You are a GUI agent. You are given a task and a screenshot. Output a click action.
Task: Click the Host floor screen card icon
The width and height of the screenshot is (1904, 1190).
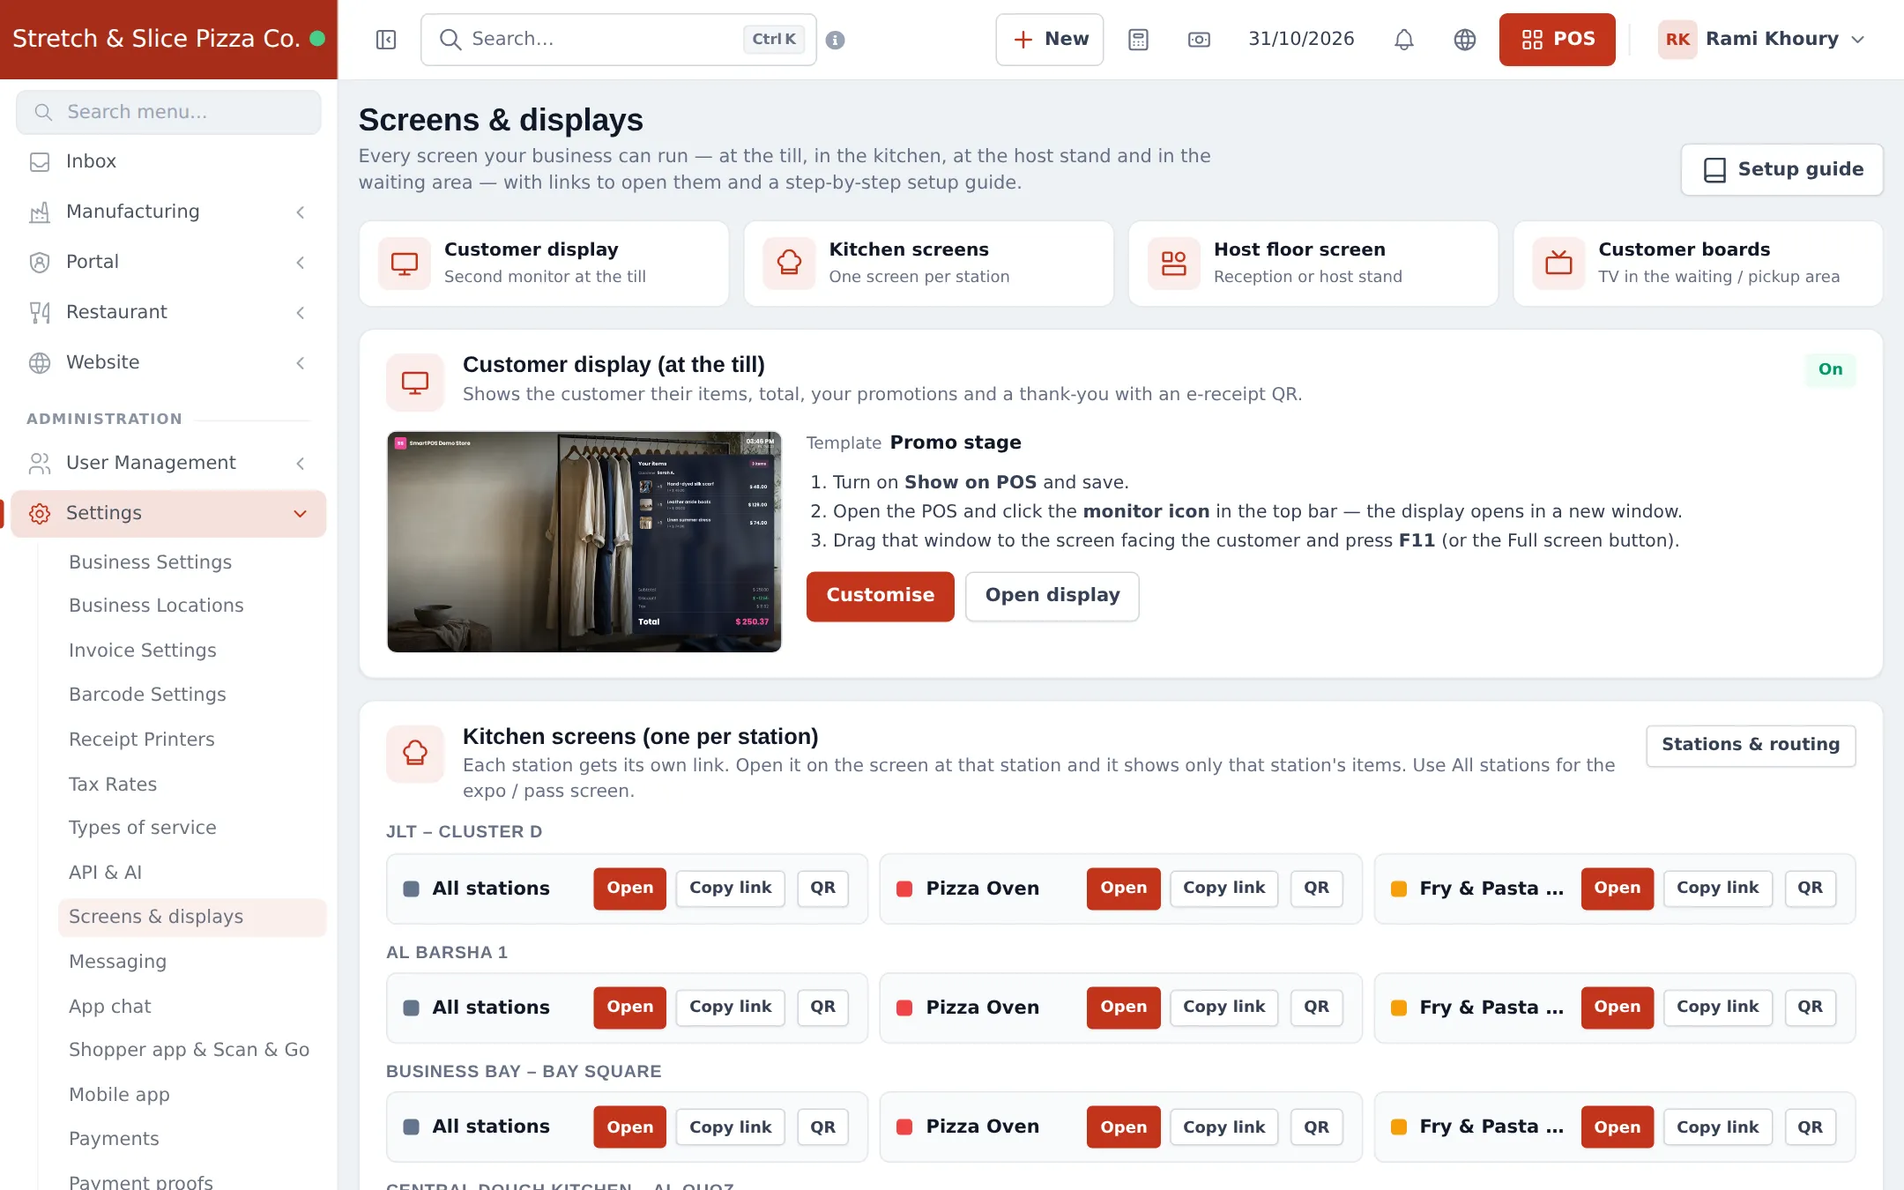click(1174, 263)
